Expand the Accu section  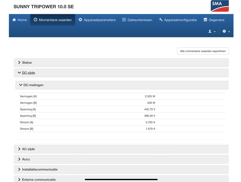tap(121, 159)
